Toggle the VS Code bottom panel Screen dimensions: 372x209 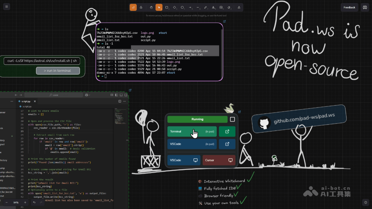tap(121, 95)
